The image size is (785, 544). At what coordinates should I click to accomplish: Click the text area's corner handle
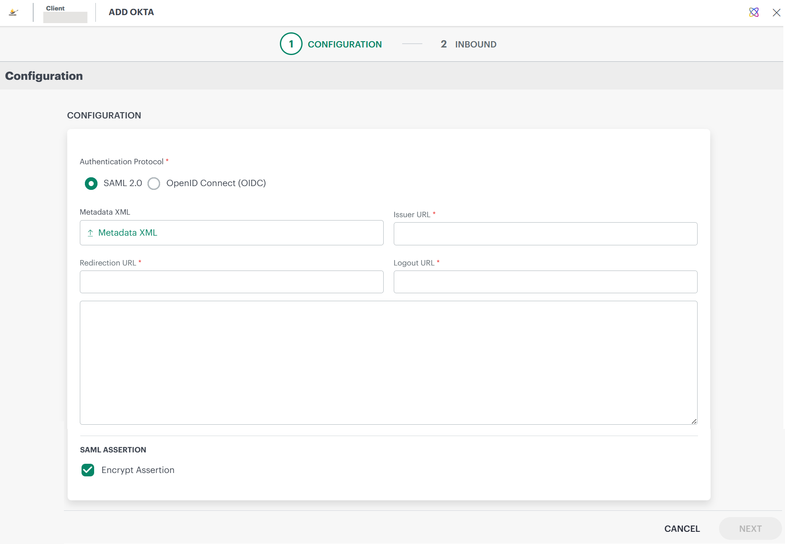[694, 421]
